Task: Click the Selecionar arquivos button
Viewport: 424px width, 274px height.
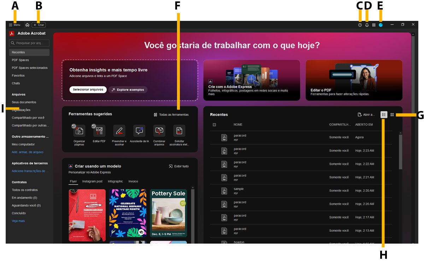Action: click(88, 89)
